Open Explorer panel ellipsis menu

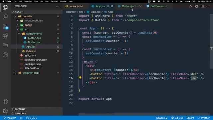click(58, 6)
